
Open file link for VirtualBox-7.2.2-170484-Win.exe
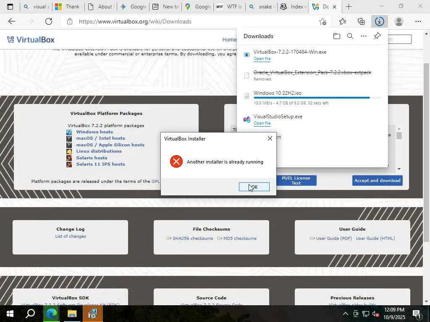click(262, 59)
